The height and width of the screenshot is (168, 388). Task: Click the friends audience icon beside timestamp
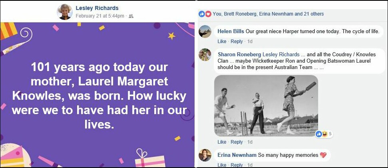click(131, 16)
